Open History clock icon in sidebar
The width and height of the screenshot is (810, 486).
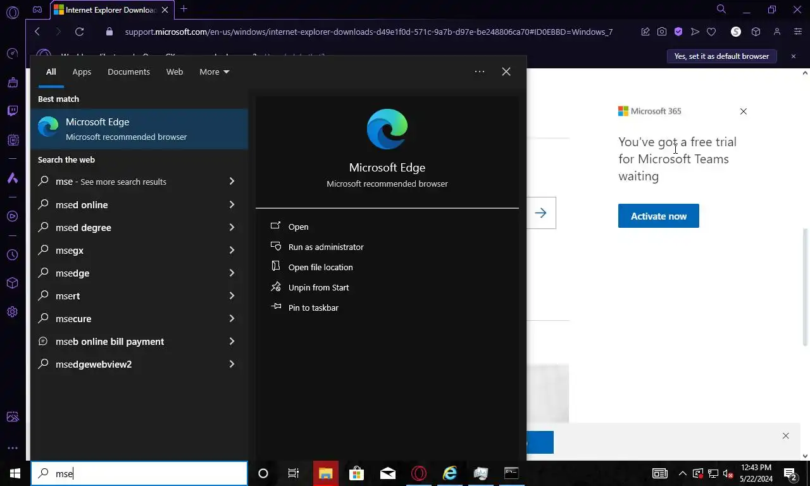[x=12, y=255]
